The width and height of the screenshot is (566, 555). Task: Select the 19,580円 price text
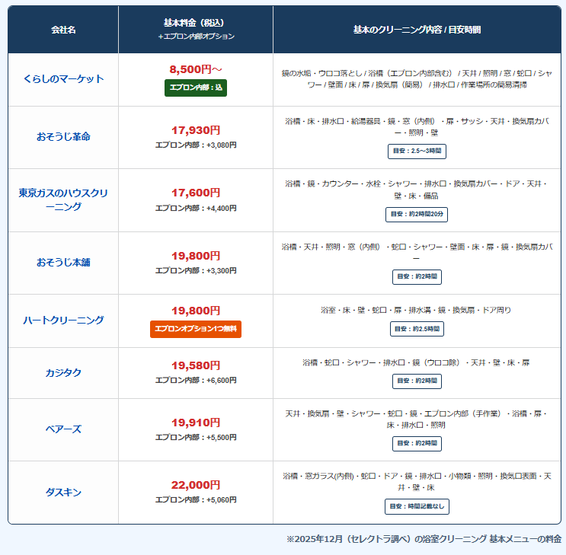coord(196,365)
